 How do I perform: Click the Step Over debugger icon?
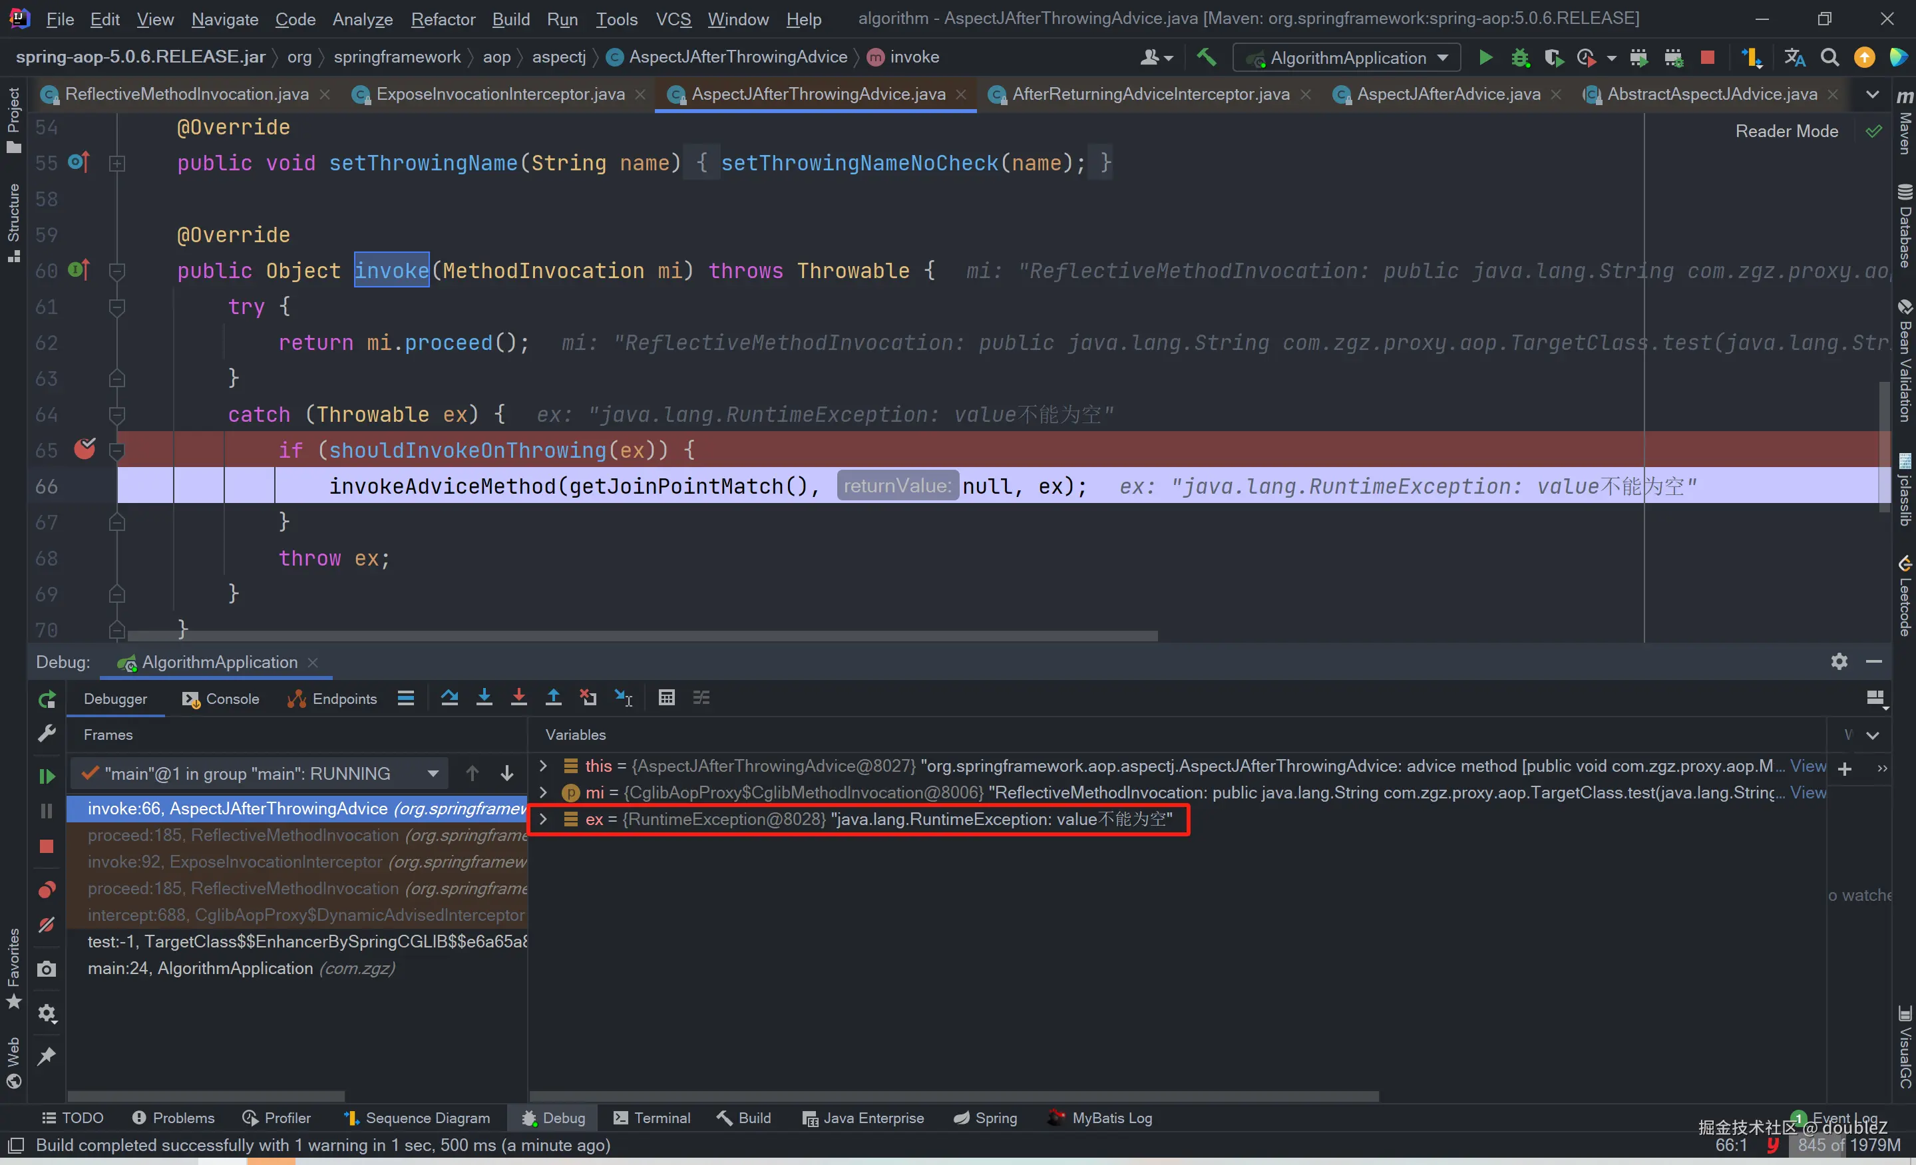click(x=449, y=698)
